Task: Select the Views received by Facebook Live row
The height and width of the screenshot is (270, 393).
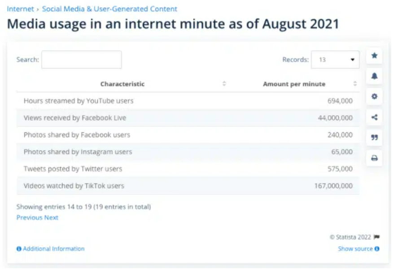Action: click(188, 118)
